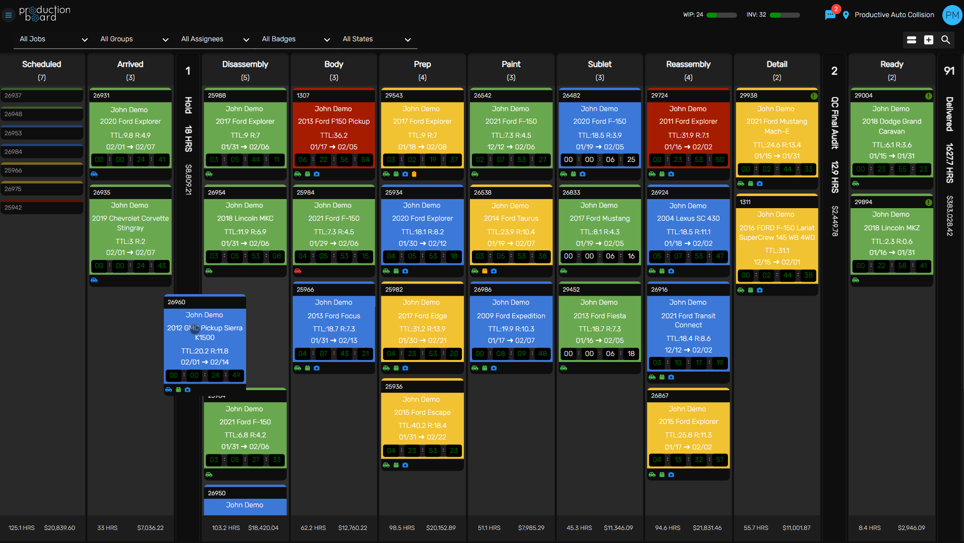Click the green parts icon on job 25966

click(x=307, y=368)
